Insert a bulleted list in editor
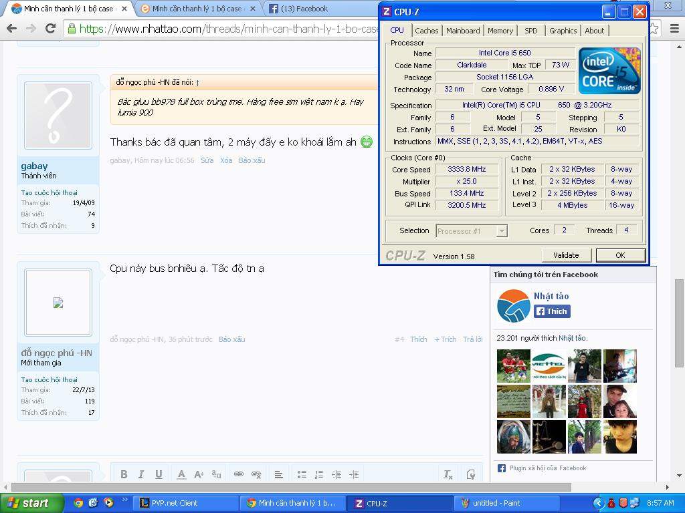Viewport: 685px width, 513px height. point(302,474)
